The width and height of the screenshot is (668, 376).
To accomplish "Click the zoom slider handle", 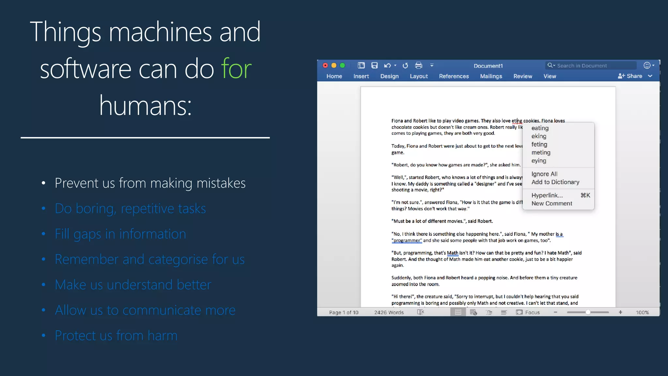I will tap(588, 312).
